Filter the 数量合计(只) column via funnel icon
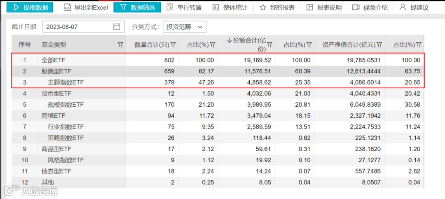The width and height of the screenshot is (445, 199). point(173,44)
